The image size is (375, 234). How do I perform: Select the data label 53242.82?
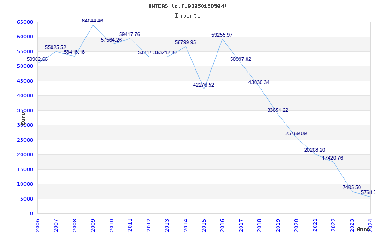[167, 53]
